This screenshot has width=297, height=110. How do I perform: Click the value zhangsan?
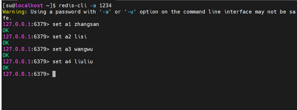tap(86, 24)
